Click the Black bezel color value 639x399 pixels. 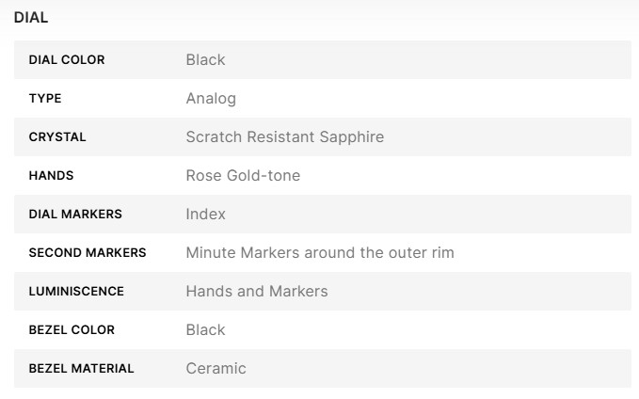point(205,330)
